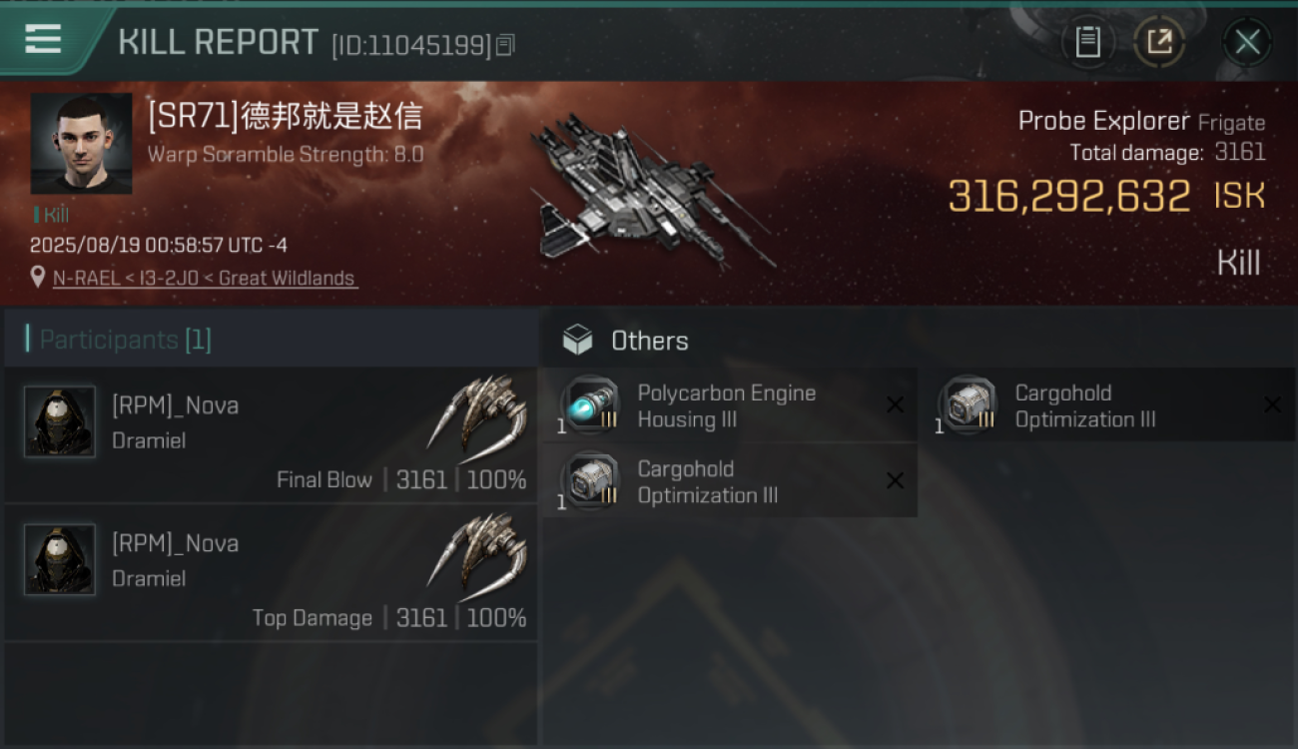Select the Final Blow [RPM]_Nova portrait
The height and width of the screenshot is (749, 1298).
tap(60, 421)
